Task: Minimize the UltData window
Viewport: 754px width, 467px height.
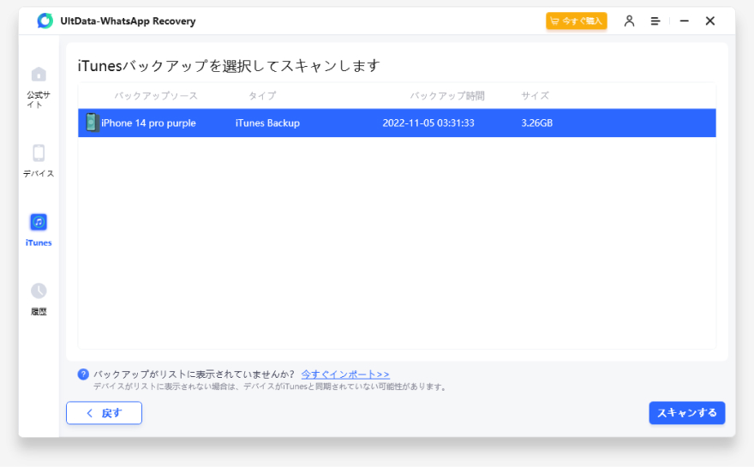Action: click(685, 21)
